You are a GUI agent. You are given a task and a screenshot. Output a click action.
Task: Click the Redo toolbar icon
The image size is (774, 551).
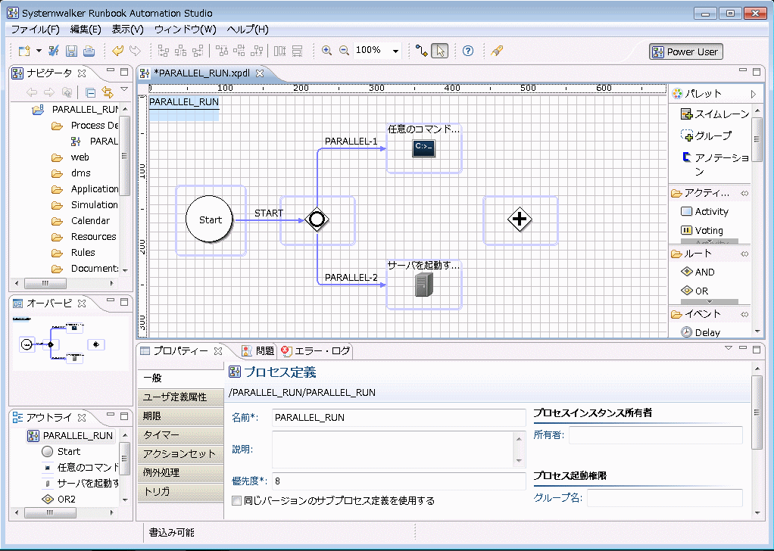point(134,51)
